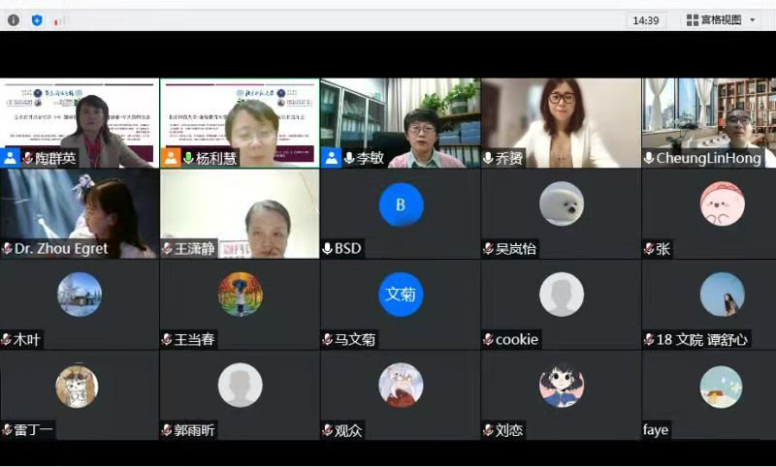Click the 文菊 avatar for 马文菊
Image resolution: width=776 pixels, height=467 pixels.
point(401,295)
